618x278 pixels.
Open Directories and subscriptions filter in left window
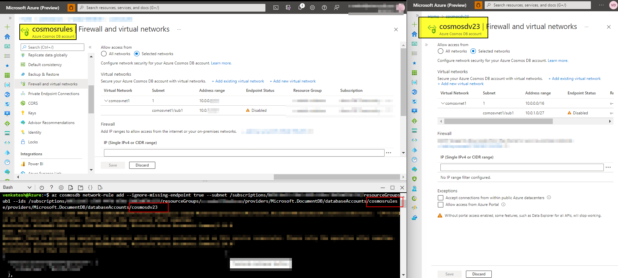tap(288, 8)
